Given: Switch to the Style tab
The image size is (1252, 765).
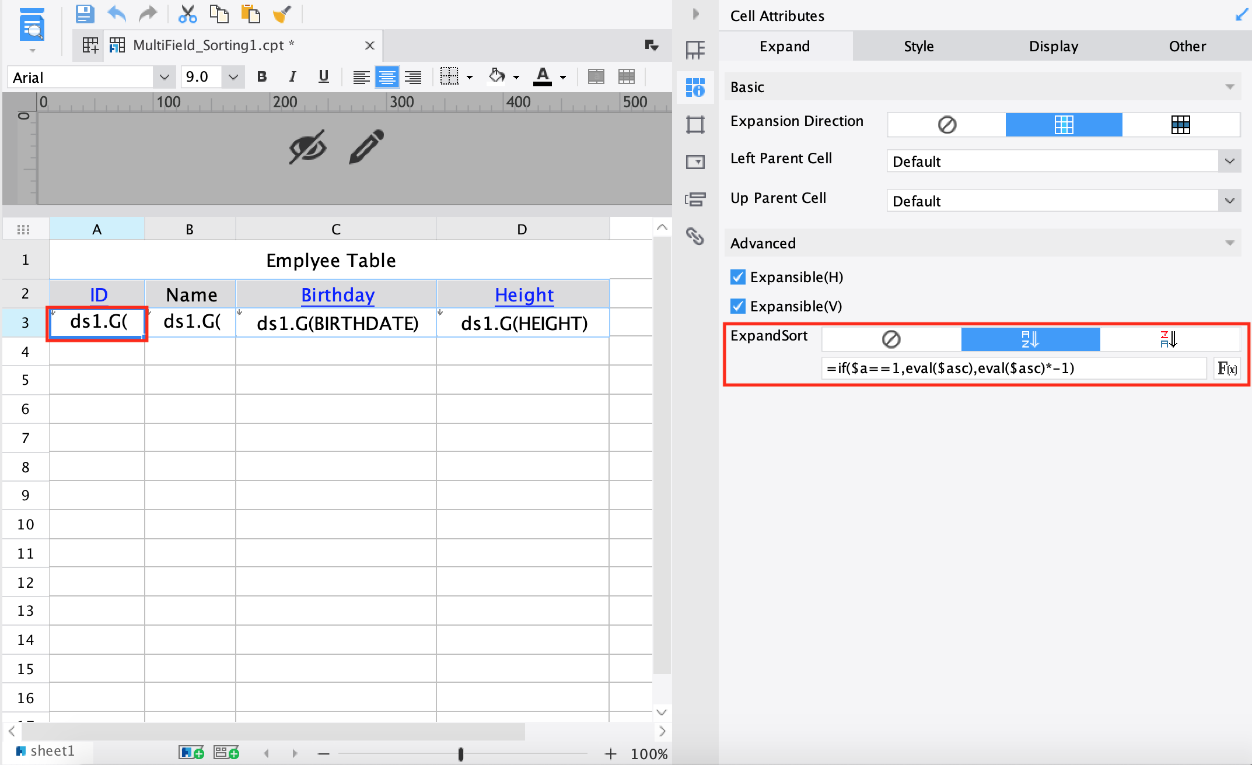Looking at the screenshot, I should (918, 46).
